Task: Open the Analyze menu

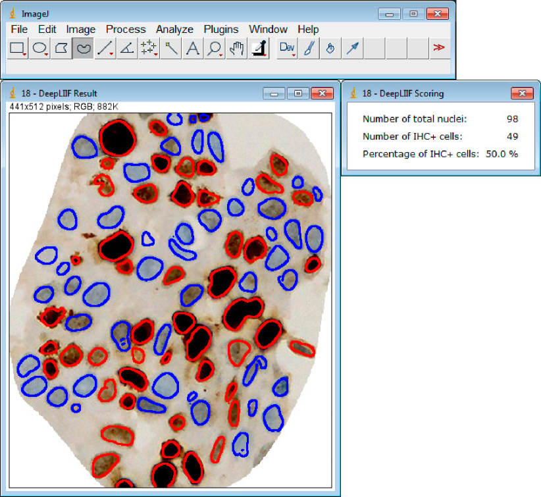Action: 174,29
